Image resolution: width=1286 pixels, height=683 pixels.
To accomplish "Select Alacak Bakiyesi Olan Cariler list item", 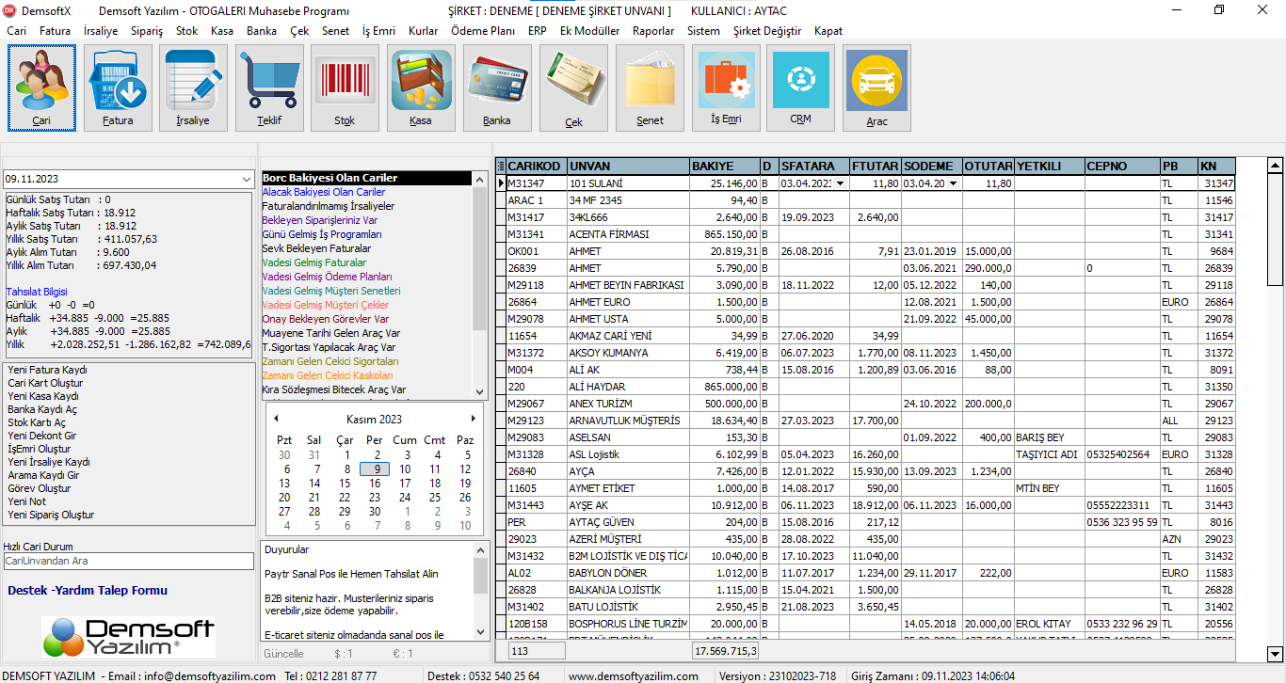I will click(x=324, y=192).
